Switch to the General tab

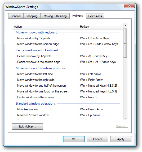(x=16, y=16)
